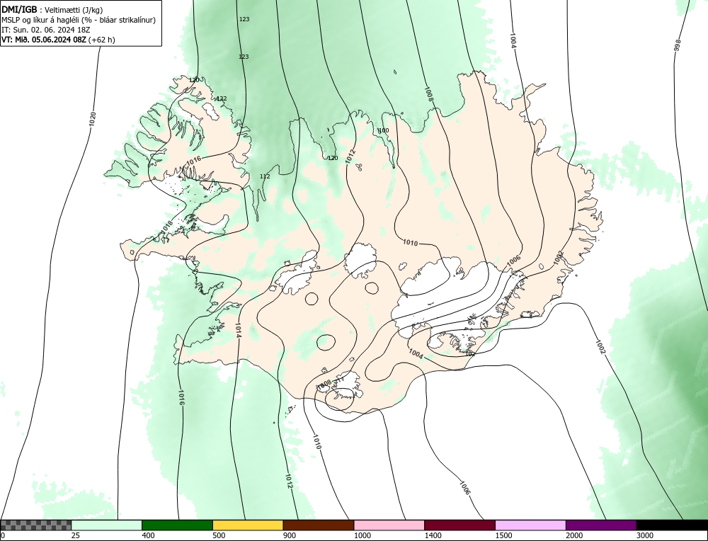Screen dimensions: 708x541
Task: Click the legend value '25'
Action: (x=75, y=535)
